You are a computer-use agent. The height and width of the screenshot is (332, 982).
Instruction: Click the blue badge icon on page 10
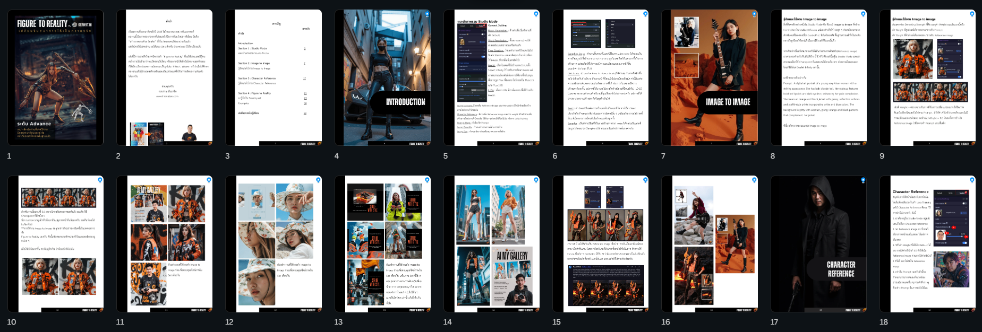coord(100,180)
